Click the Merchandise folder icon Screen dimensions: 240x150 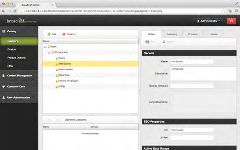tap(57, 69)
